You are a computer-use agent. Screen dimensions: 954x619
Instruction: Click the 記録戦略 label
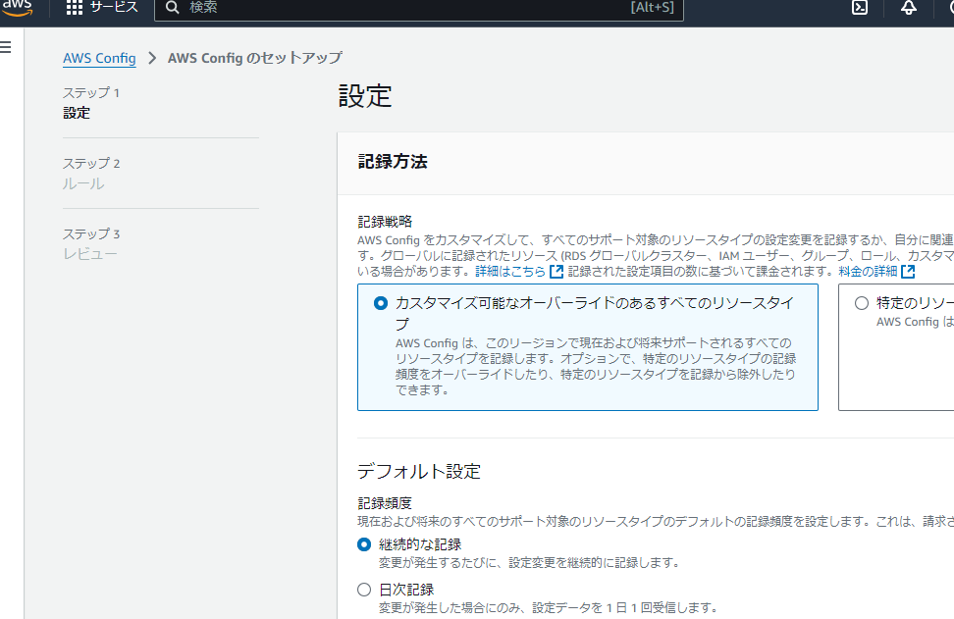pyautogui.click(x=385, y=222)
